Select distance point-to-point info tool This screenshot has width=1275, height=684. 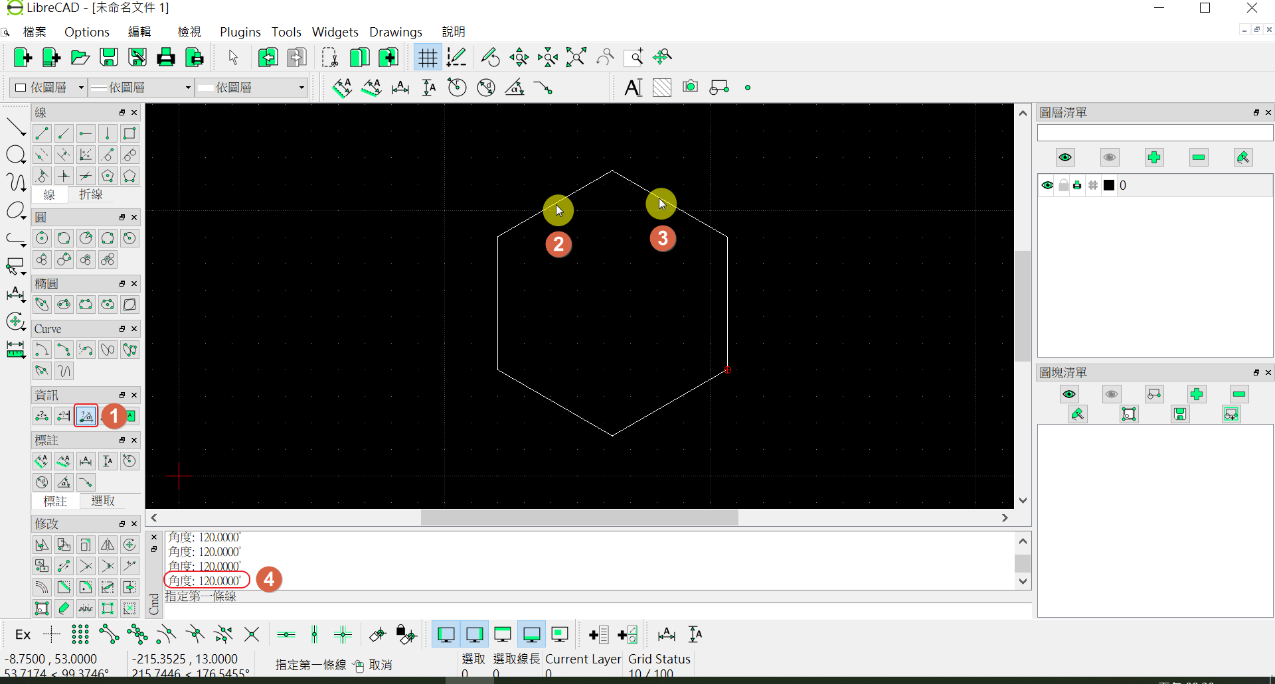(42, 416)
